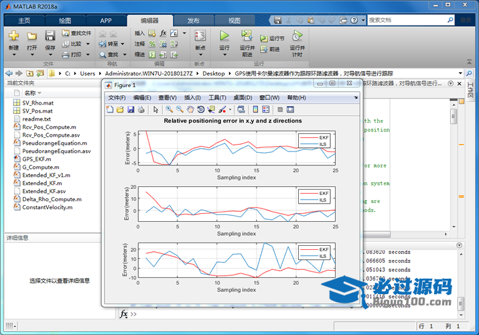This screenshot has width=479, height=335.
Task: Open Figure 1 File (文件) menu
Action: pos(117,98)
